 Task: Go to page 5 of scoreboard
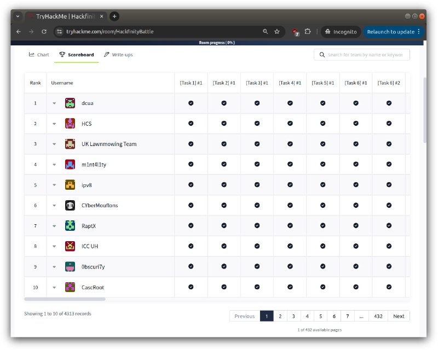point(321,316)
